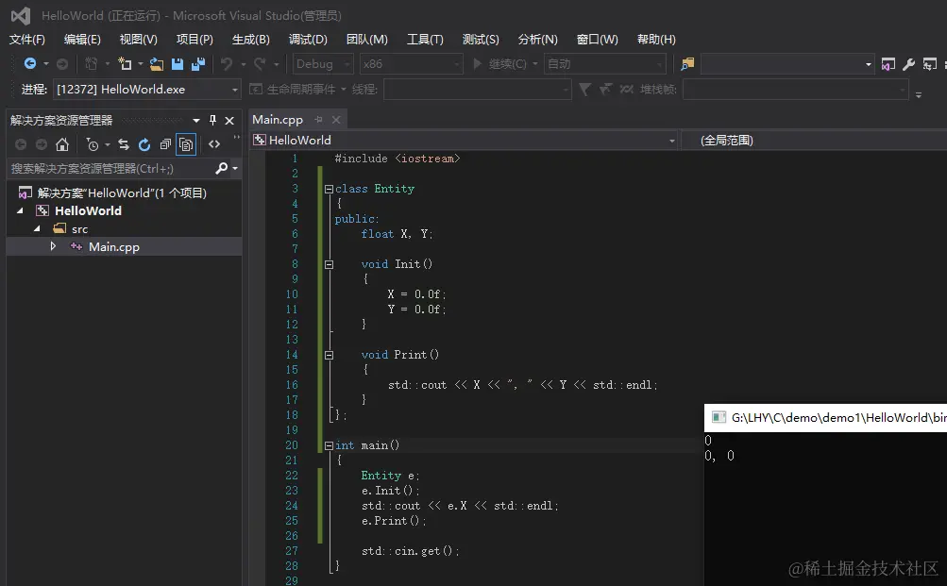Open the 窗口(W) menu
The height and width of the screenshot is (586, 947).
pos(598,40)
